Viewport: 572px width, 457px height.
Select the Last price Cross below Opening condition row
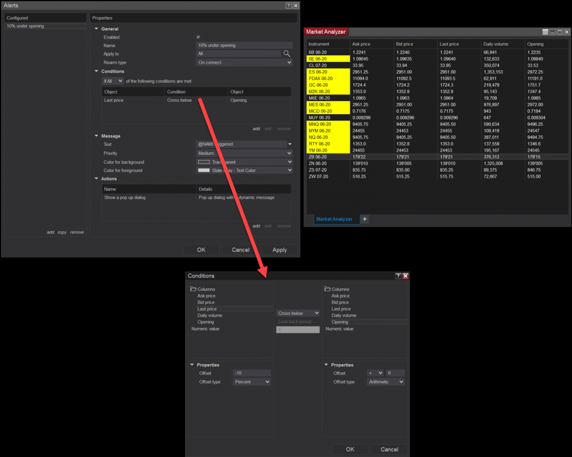point(196,100)
